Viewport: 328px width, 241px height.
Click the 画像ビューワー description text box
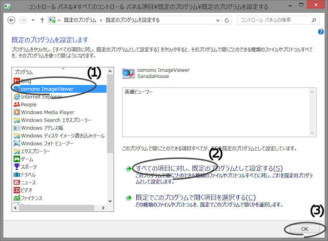coord(219,112)
